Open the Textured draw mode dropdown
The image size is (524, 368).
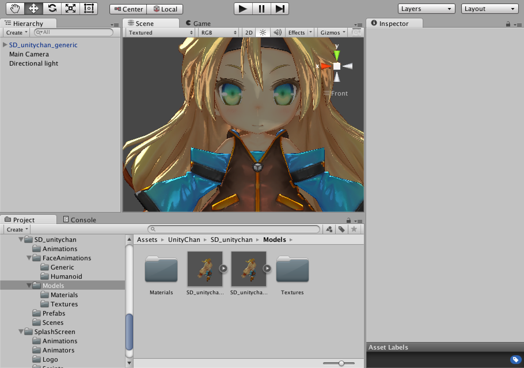[x=161, y=33]
